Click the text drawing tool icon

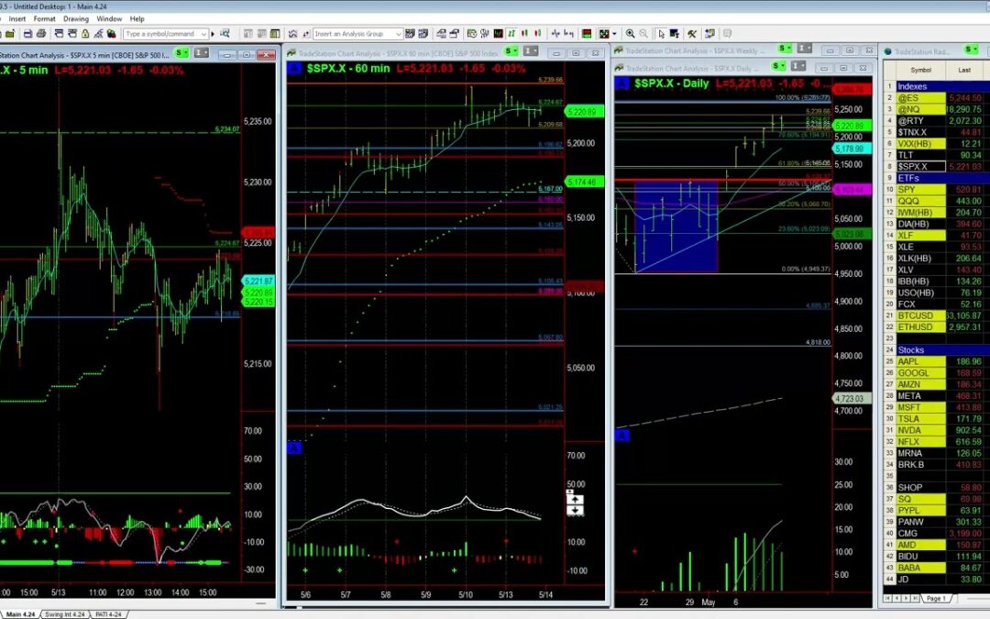click(x=675, y=34)
